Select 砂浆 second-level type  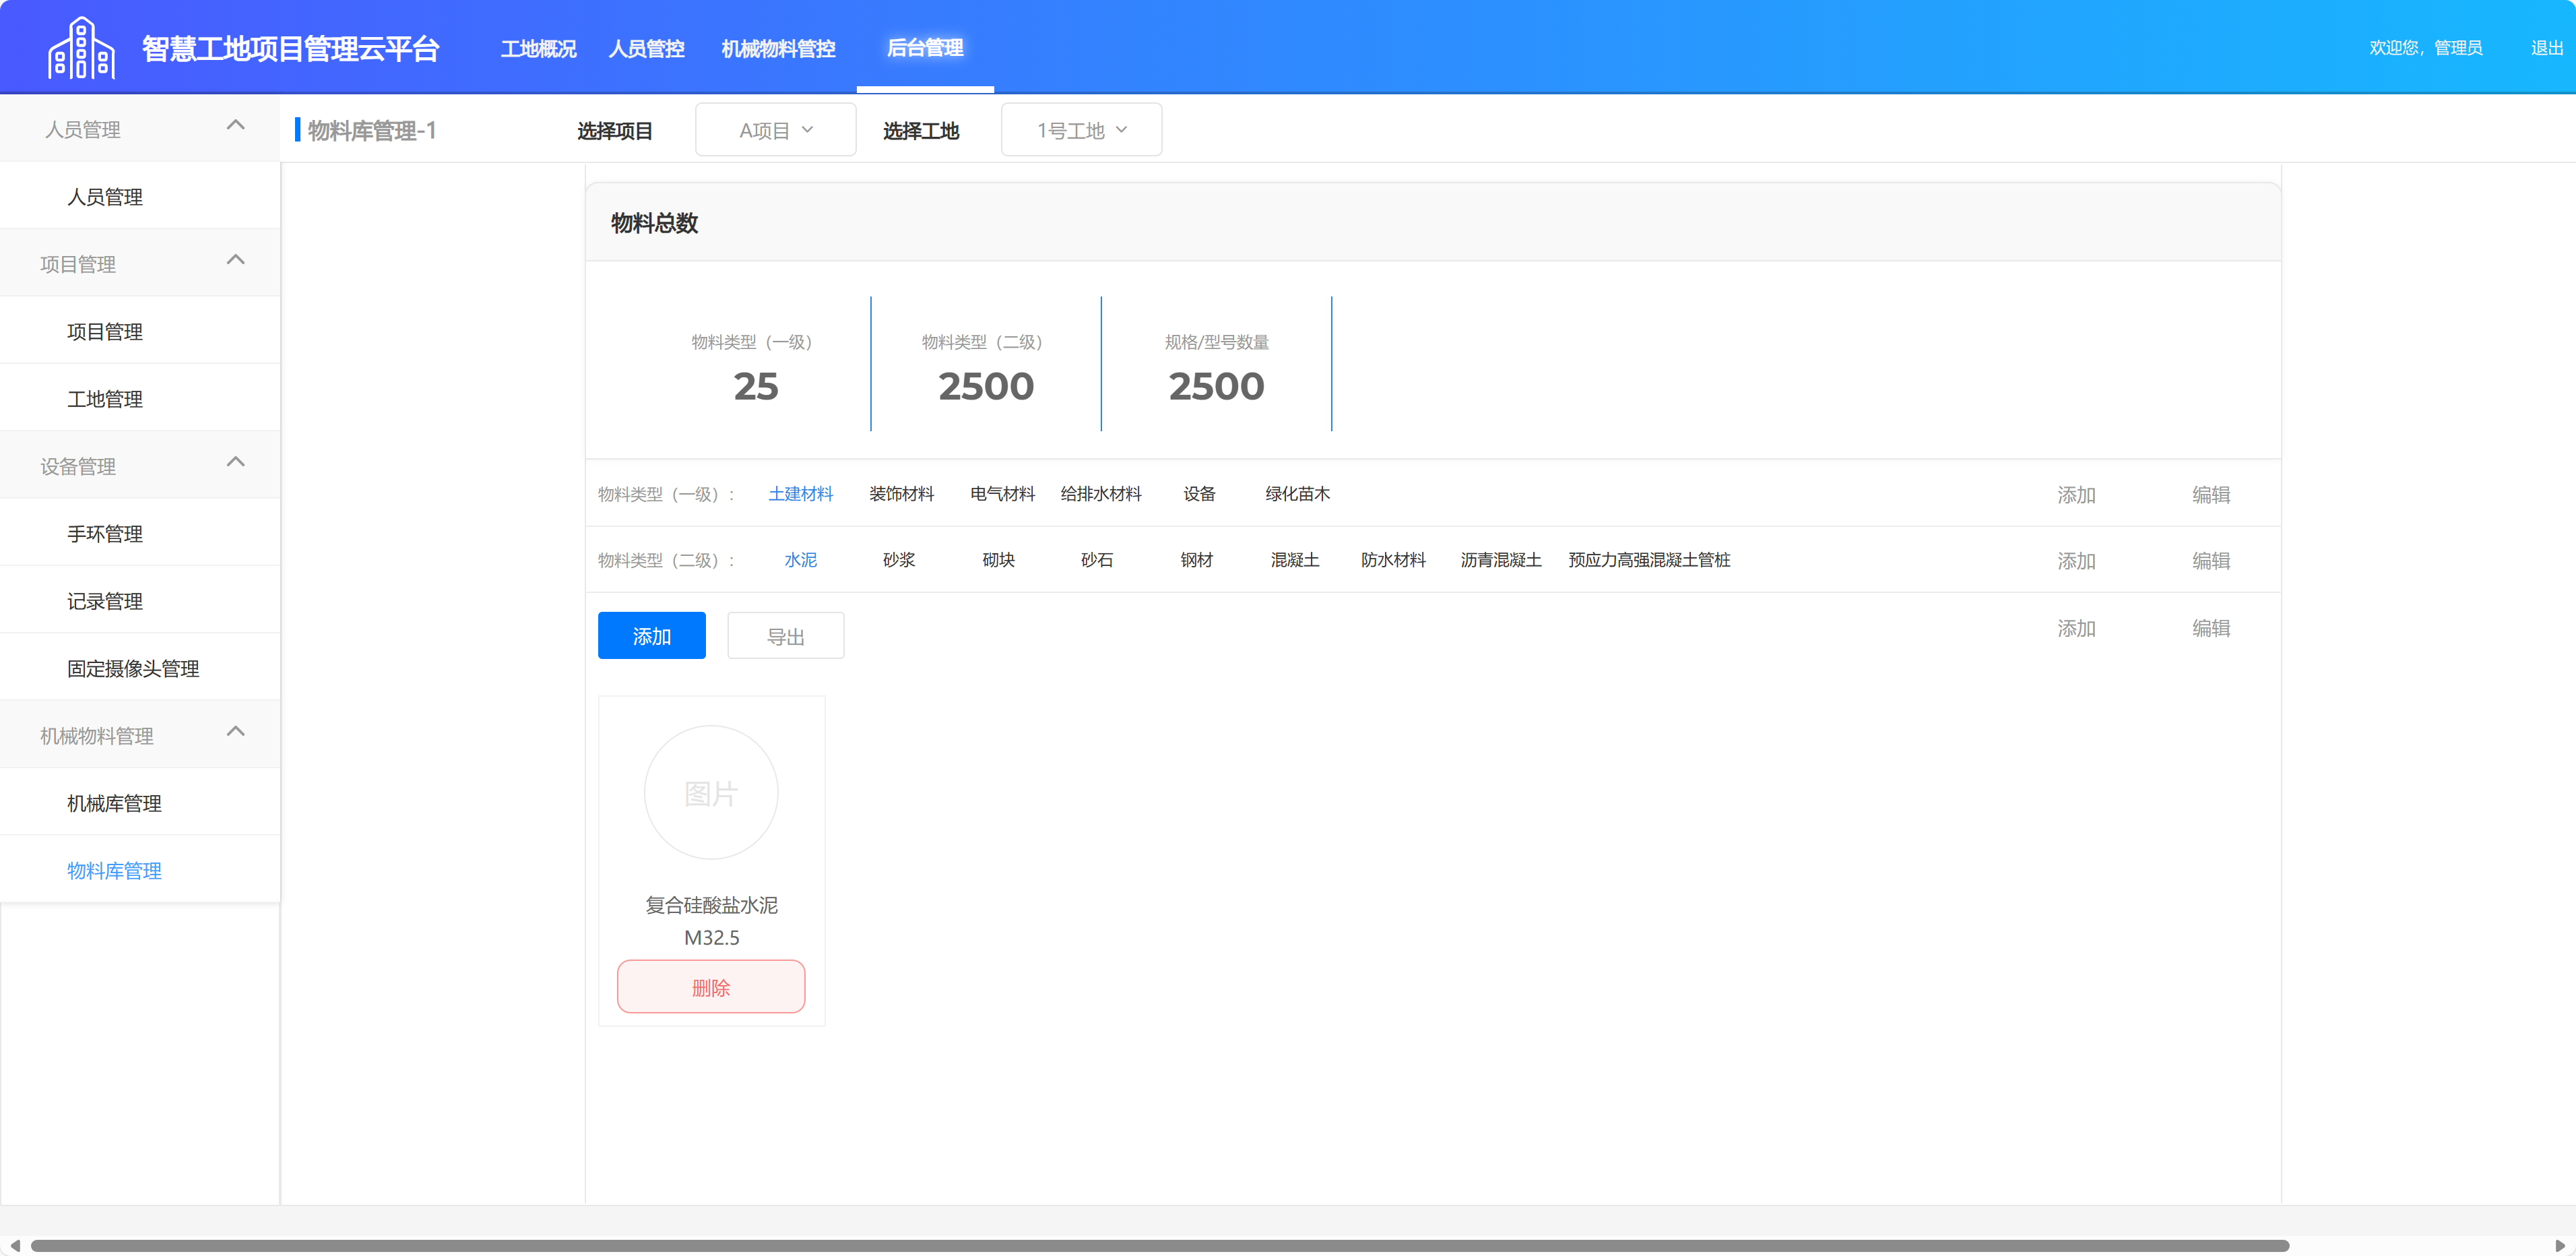point(899,560)
